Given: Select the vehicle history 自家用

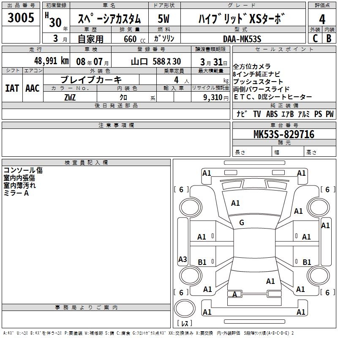Looking at the screenshot, I should [90, 39].
